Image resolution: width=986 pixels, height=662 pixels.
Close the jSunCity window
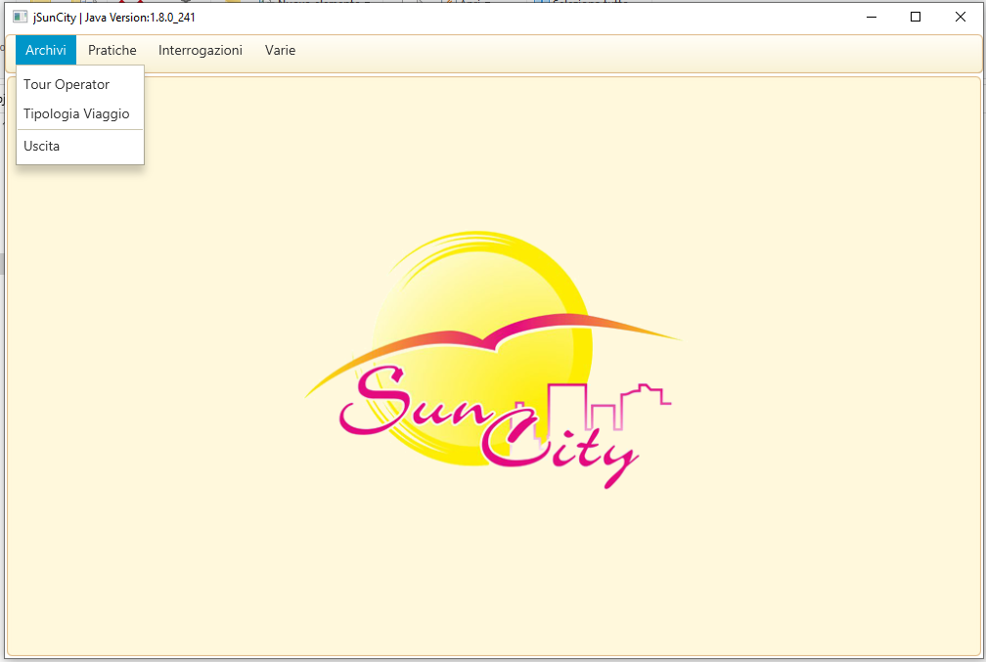point(961,17)
